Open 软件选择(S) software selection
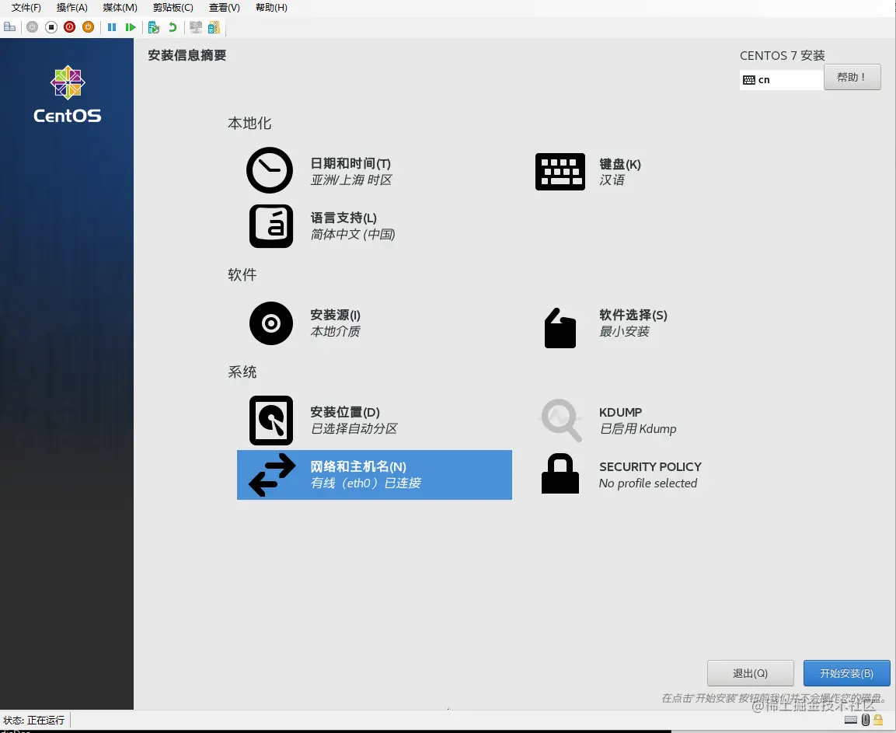Viewport: 896px width, 733px height. point(605,327)
